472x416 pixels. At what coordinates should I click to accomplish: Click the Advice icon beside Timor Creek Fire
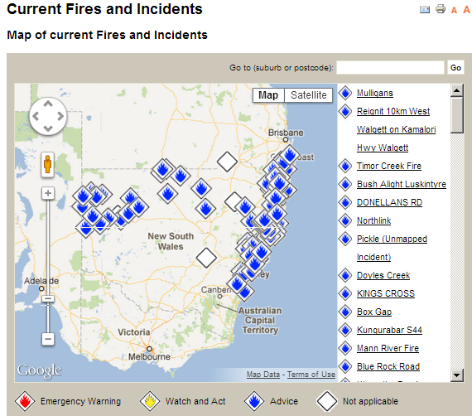[x=345, y=166]
